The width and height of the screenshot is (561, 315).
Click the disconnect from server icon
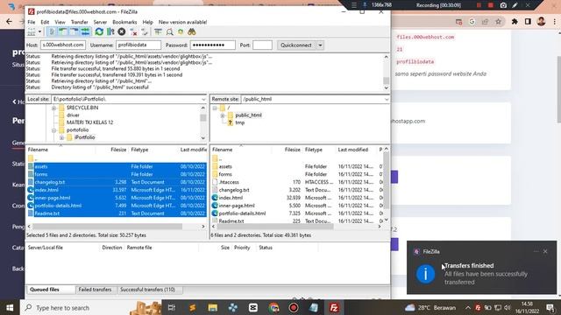click(133, 31)
